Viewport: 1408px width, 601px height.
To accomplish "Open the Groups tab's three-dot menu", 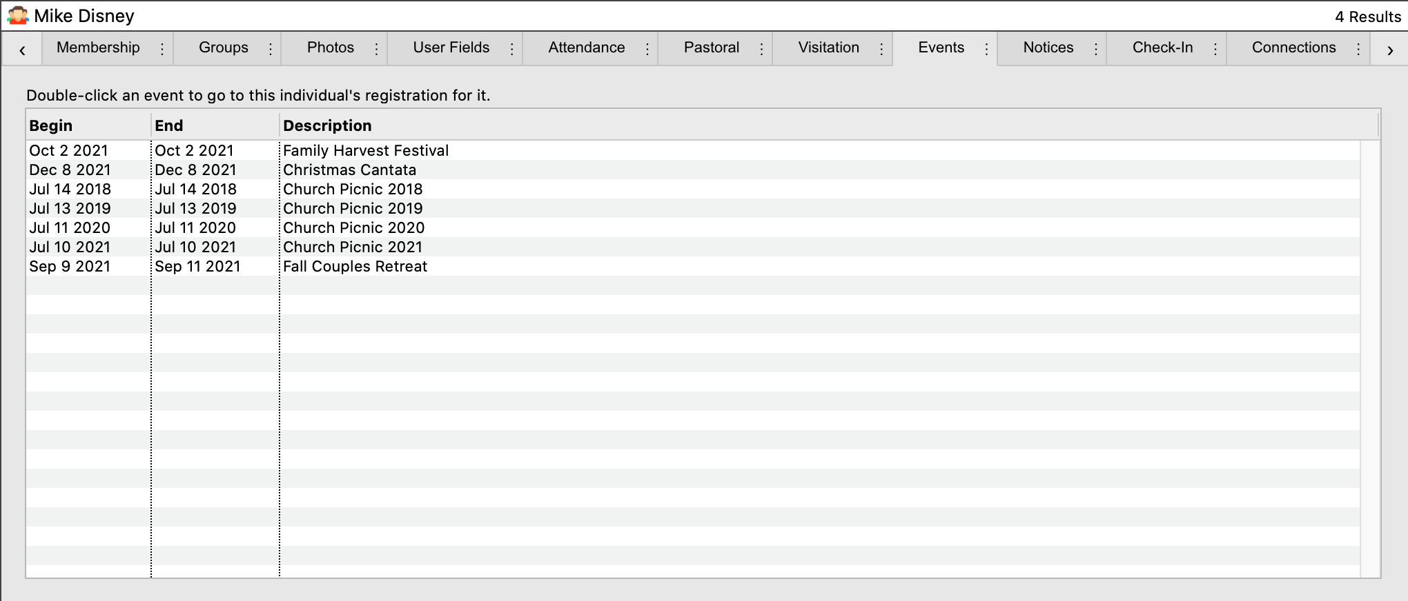I will pyautogui.click(x=271, y=49).
